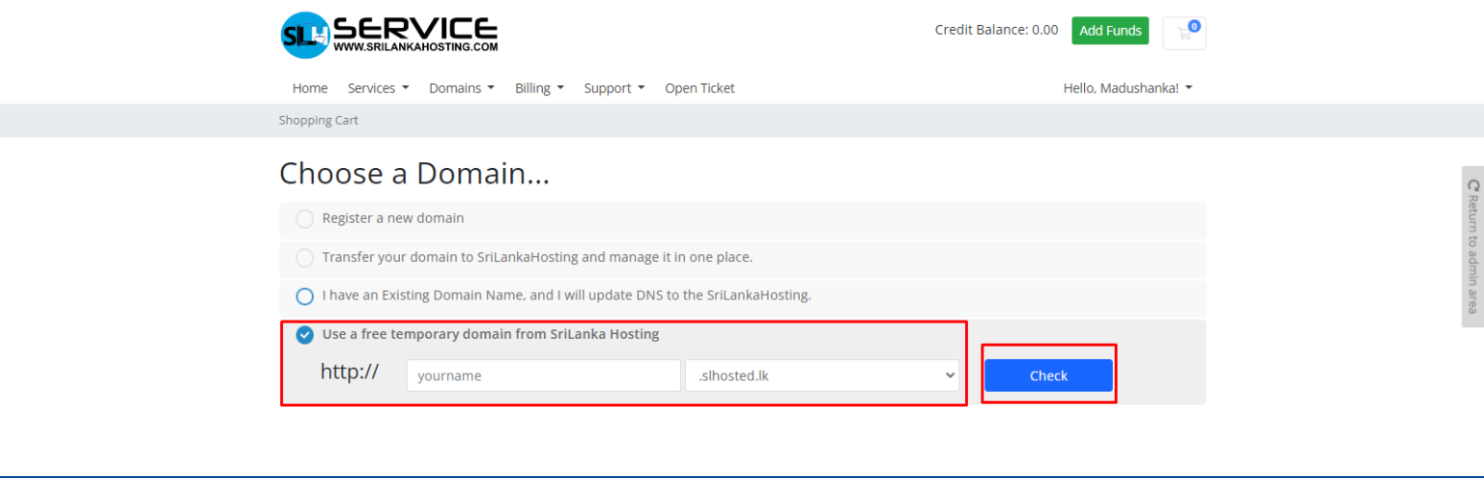Expand the Domains menu
The height and width of the screenshot is (478, 1484).
point(461,88)
